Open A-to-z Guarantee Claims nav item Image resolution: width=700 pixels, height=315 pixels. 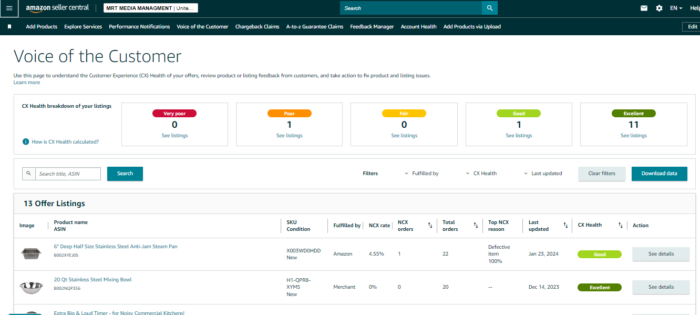pos(315,27)
